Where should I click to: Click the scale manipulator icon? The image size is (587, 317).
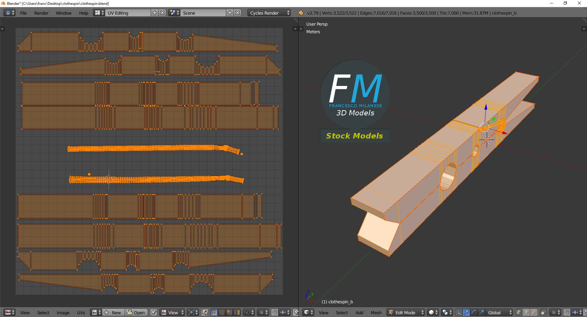click(x=481, y=312)
